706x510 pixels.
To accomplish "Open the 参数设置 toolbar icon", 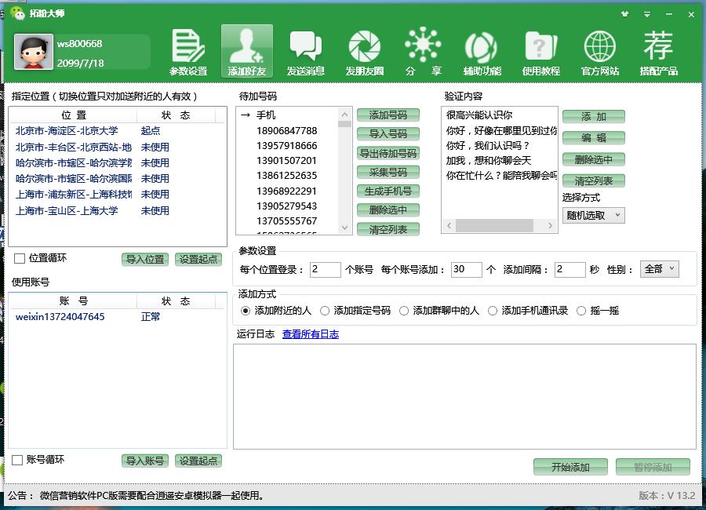I will pyautogui.click(x=188, y=52).
